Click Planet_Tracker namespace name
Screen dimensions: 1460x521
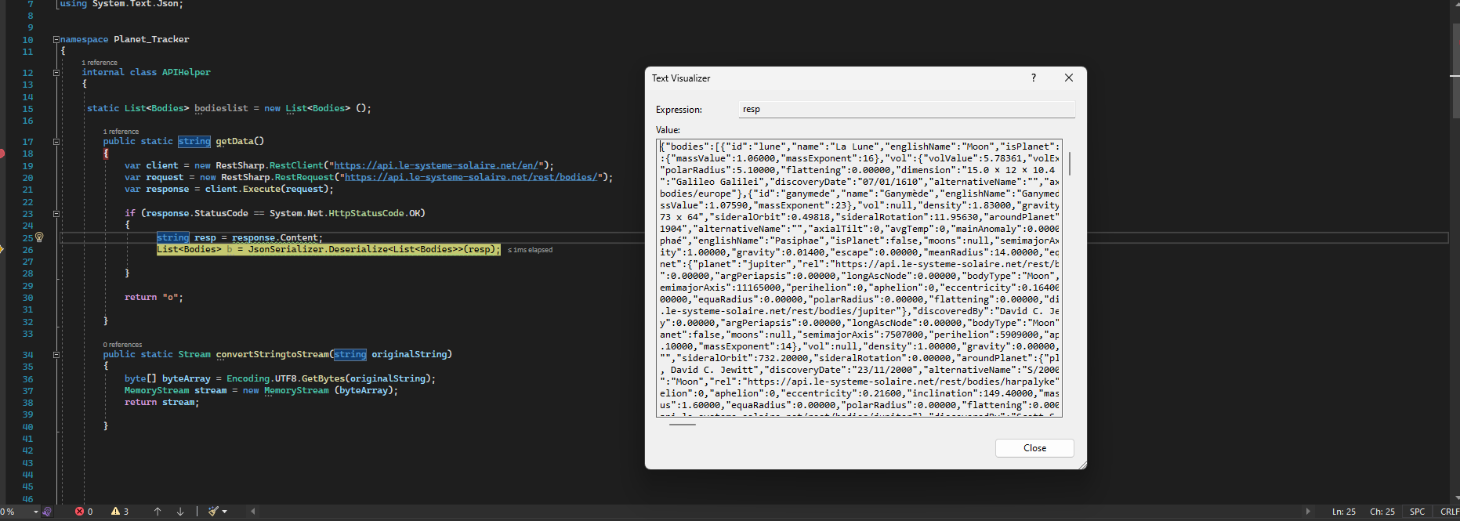pos(151,39)
